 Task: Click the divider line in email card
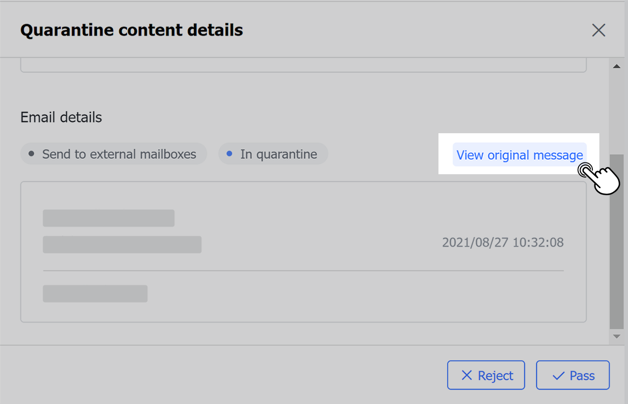[303, 270]
